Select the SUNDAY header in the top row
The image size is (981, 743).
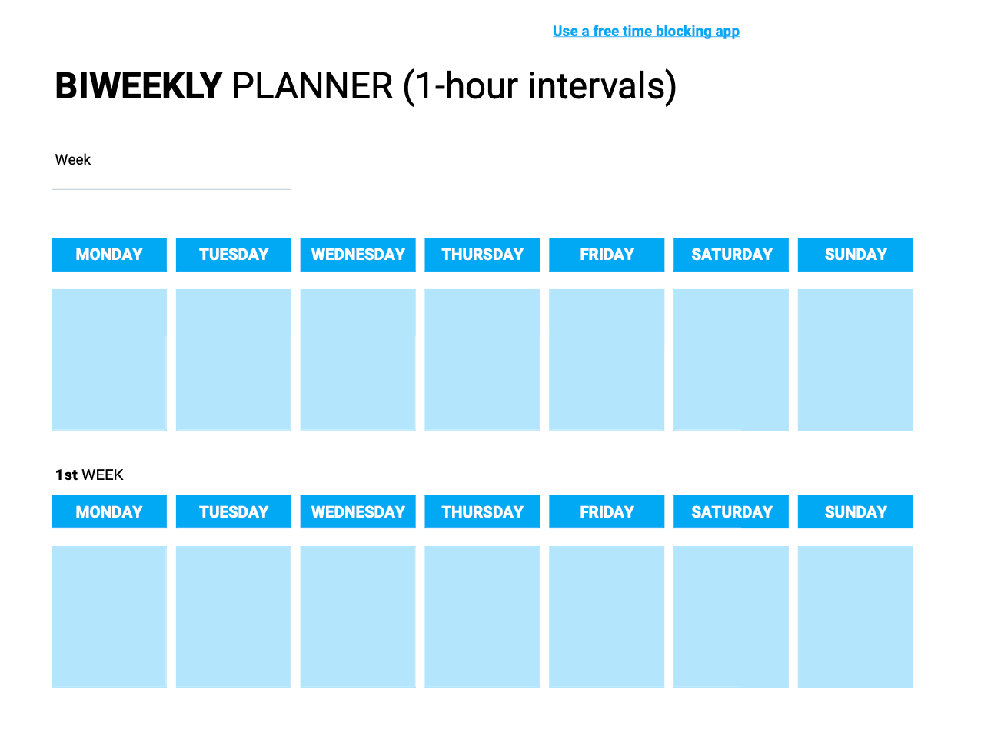tap(855, 255)
